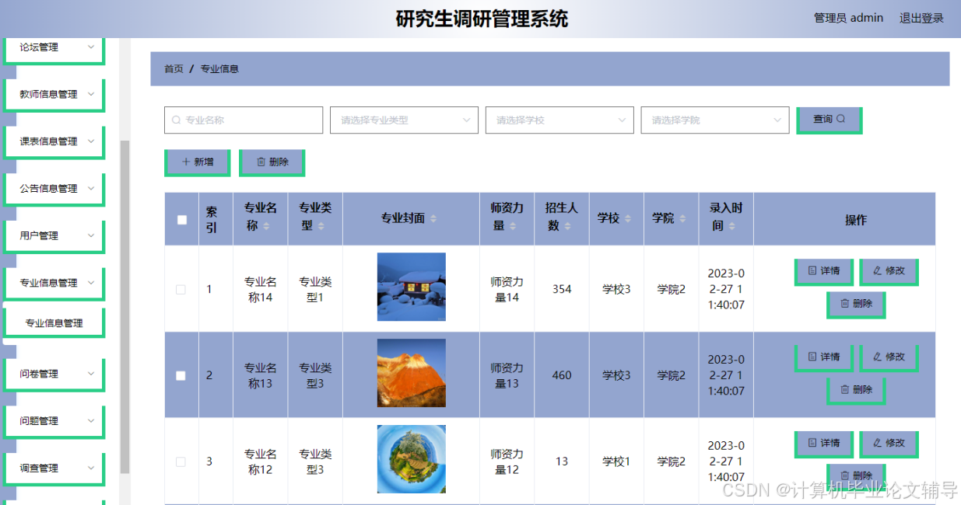Open the 请选择学院 dropdown
The image size is (961, 505).
[x=714, y=120]
